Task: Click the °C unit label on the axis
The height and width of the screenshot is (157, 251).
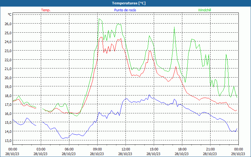Action: (10, 14)
